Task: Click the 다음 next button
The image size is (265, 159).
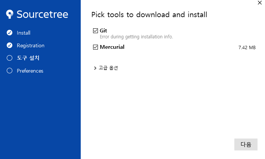Action: click(x=246, y=144)
